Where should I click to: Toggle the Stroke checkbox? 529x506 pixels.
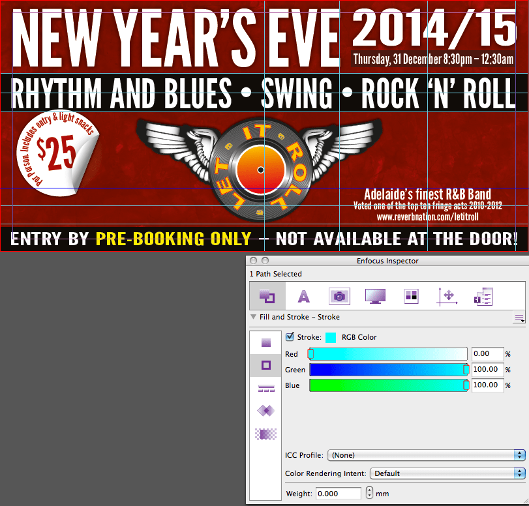click(290, 336)
